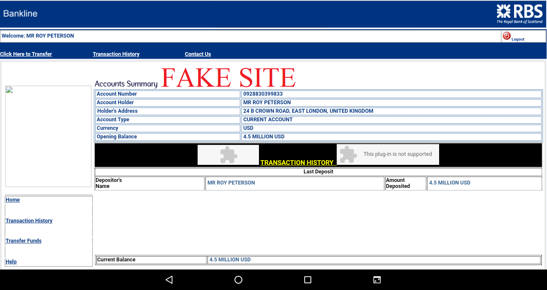Click the Last Deposit header row

(x=318, y=172)
